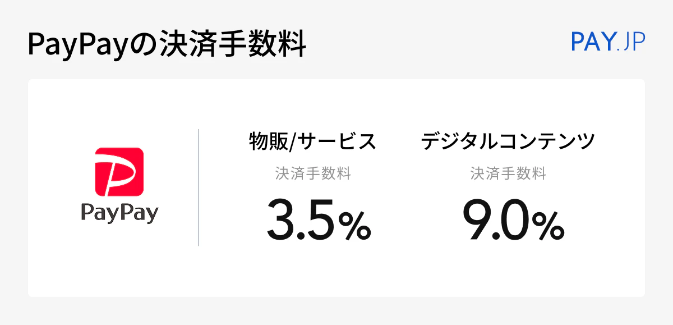
Task: Click the PayPayの決済手数料 page title
Action: click(167, 45)
